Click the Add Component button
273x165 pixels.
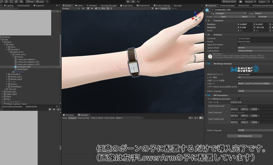tap(244, 136)
